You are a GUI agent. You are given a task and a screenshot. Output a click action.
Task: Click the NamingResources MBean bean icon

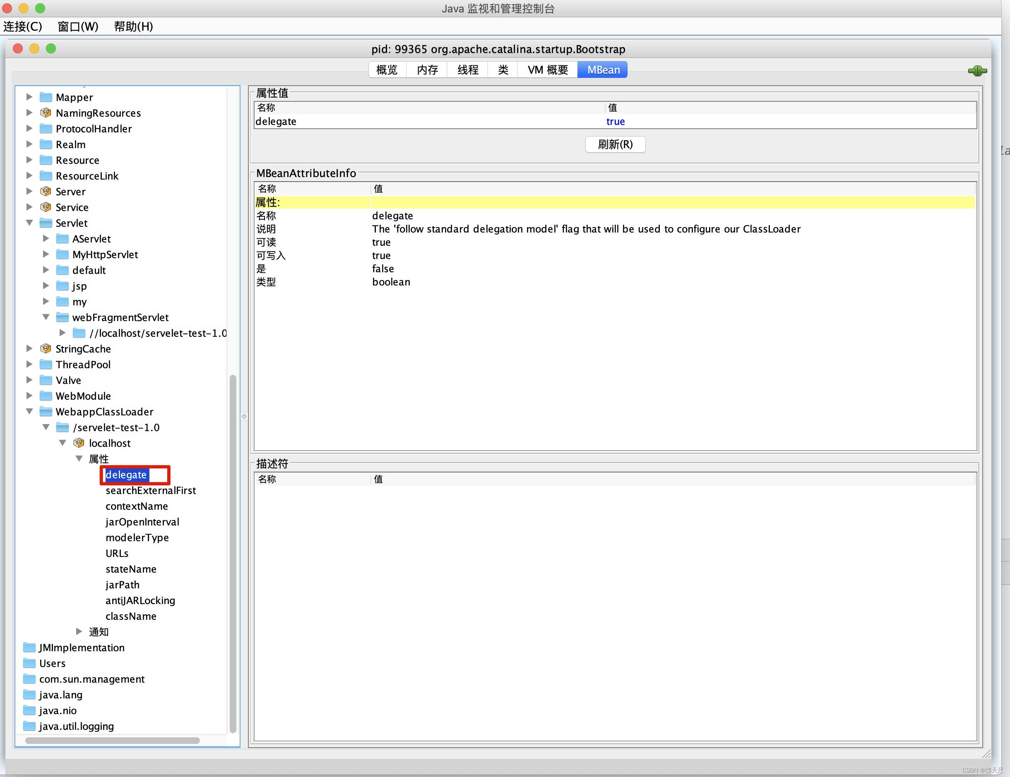tap(45, 113)
